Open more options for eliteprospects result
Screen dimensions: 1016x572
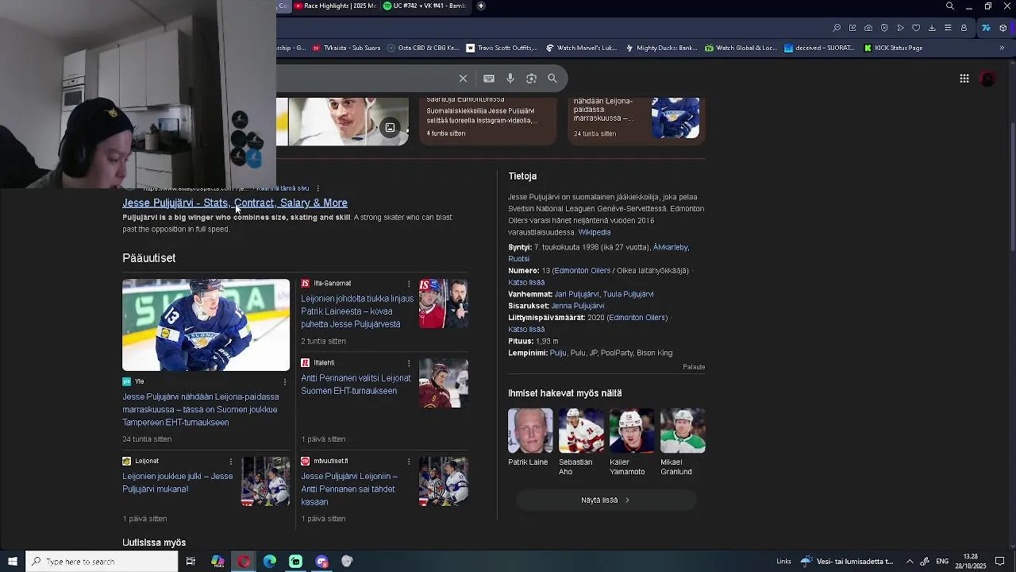(x=317, y=189)
